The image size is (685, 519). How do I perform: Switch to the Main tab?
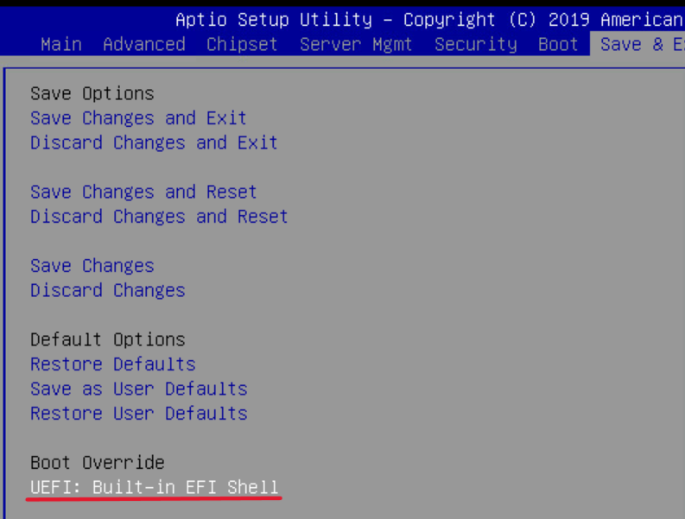[x=60, y=44]
